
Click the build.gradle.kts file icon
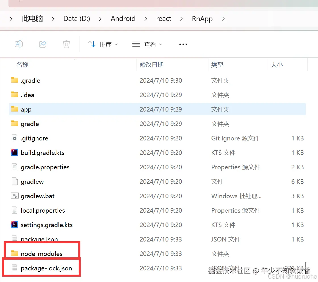point(14,152)
